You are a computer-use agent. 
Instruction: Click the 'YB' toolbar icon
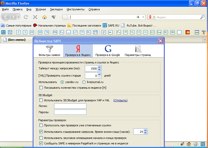(173, 32)
